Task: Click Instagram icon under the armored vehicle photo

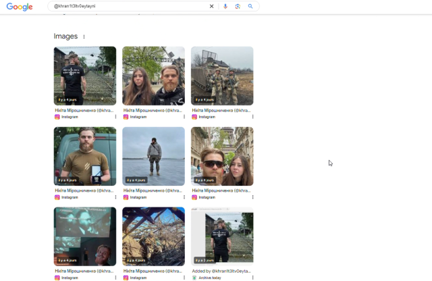Action: [x=194, y=117]
